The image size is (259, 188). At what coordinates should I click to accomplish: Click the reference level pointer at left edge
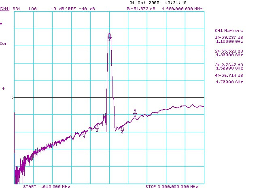[x=13, y=97]
